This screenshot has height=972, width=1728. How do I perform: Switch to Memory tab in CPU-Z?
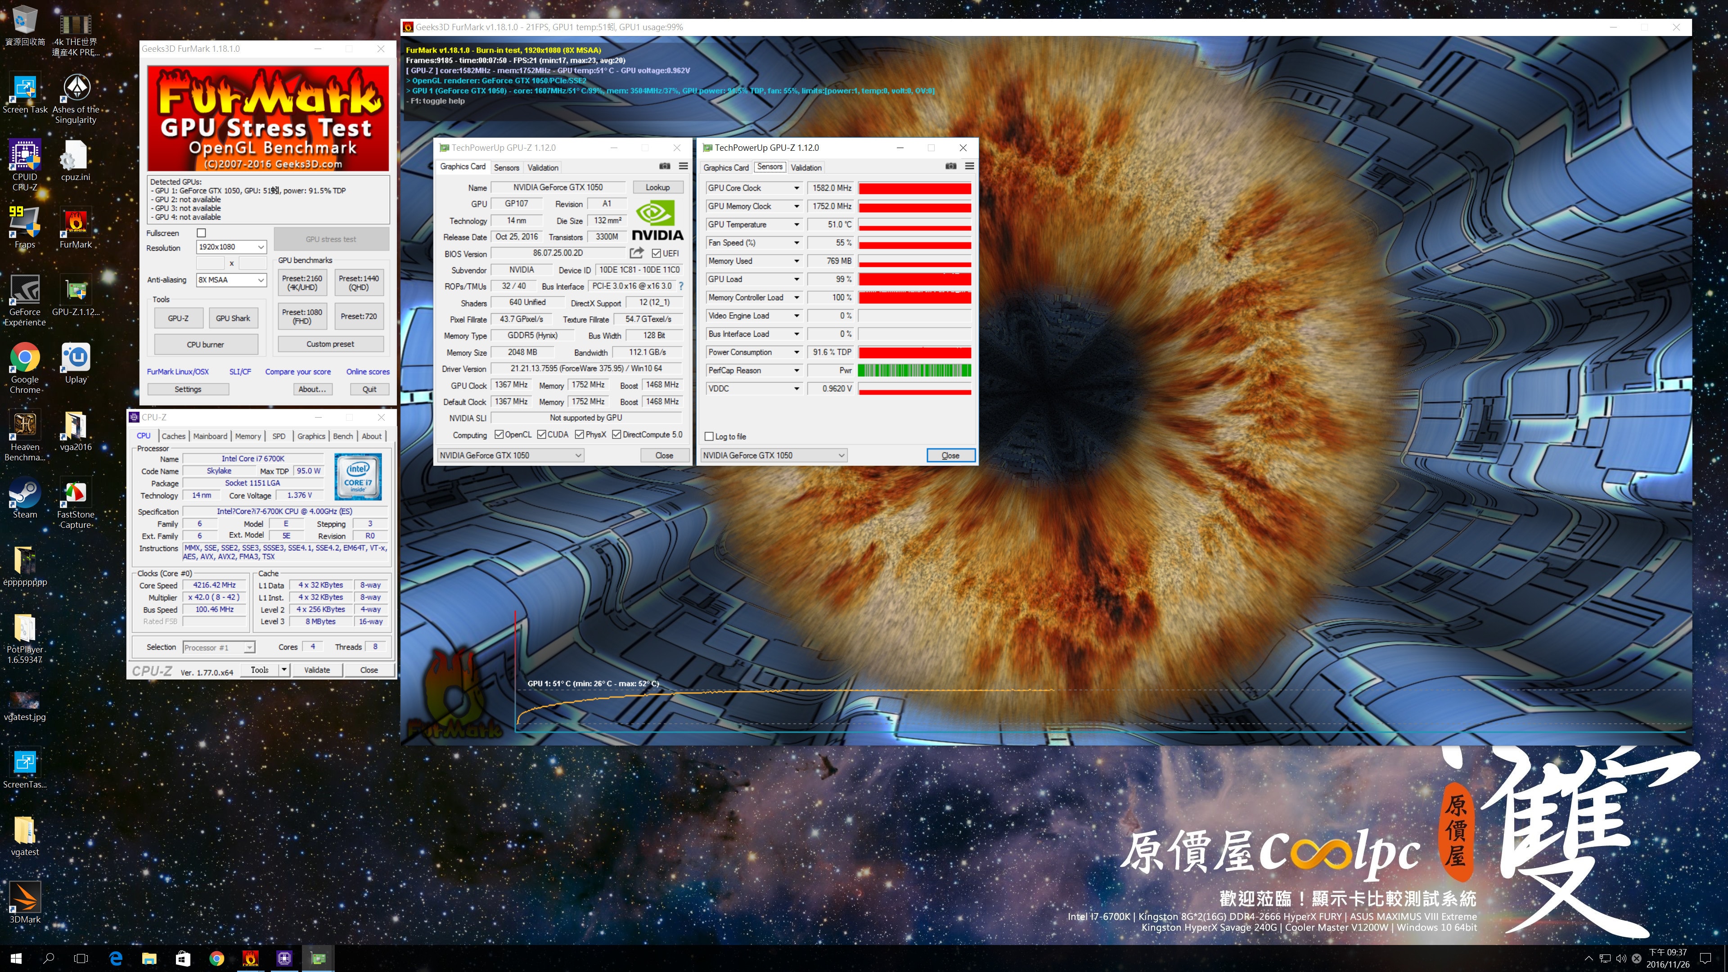pyautogui.click(x=247, y=436)
